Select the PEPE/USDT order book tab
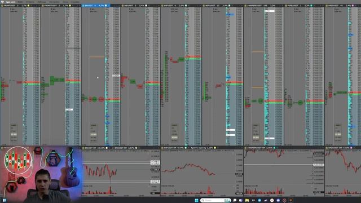 (x=298, y=5)
